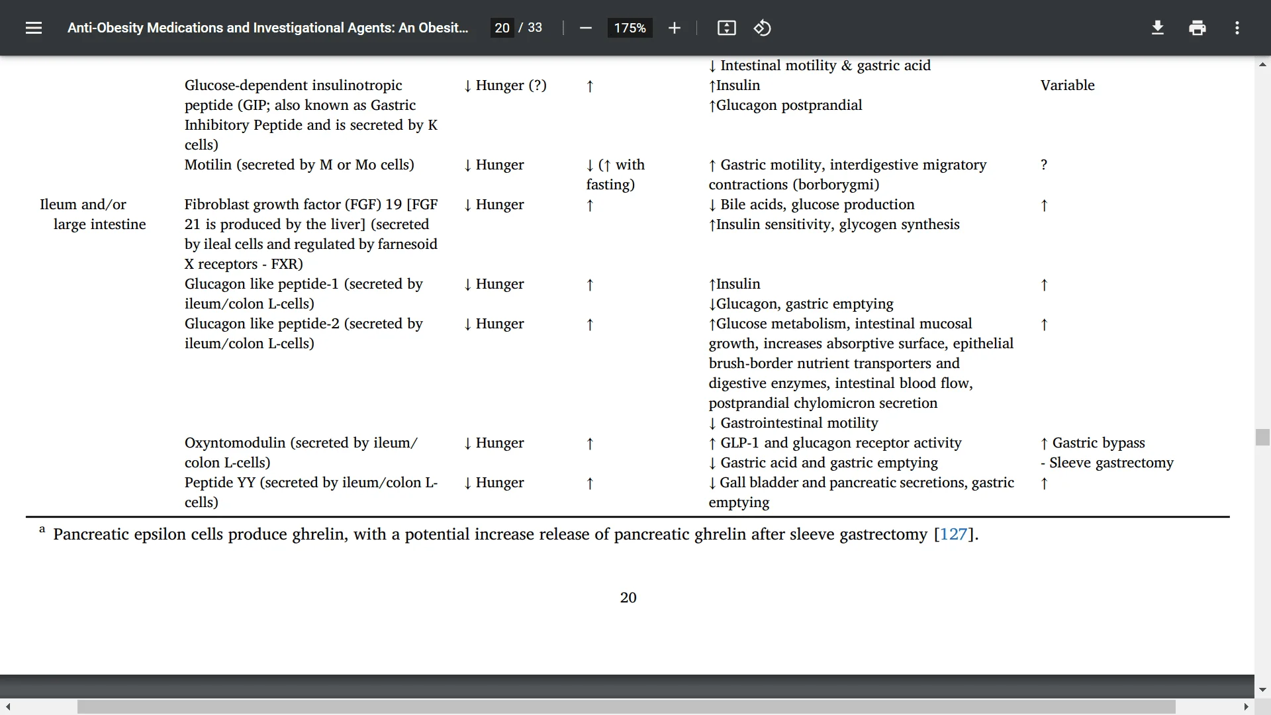Click the 'postprandial chylomicron secretion' line
1271x715 pixels.
click(x=823, y=403)
